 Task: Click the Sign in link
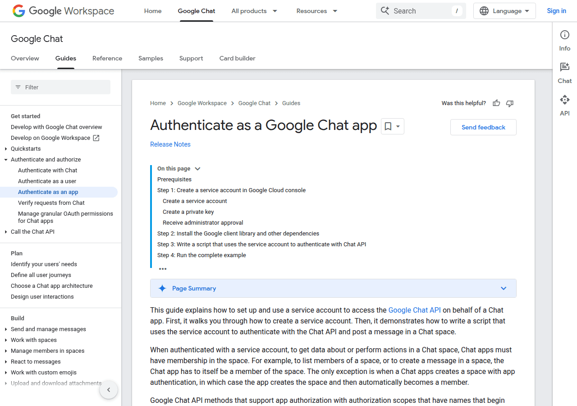click(556, 11)
